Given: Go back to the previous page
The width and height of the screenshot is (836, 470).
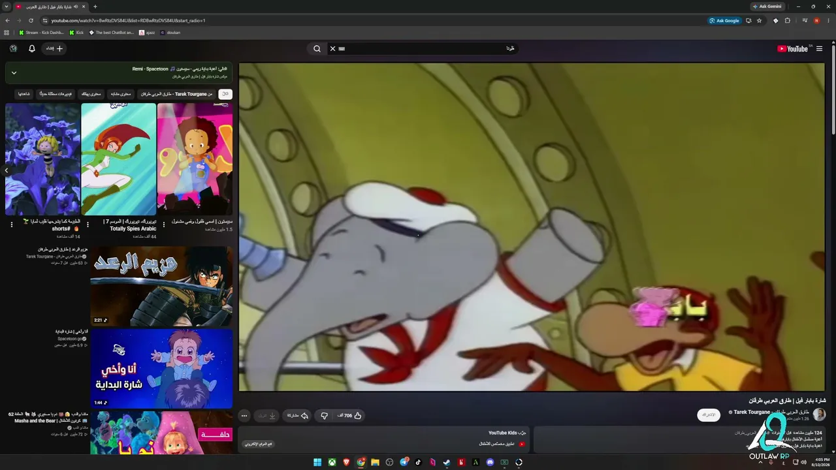Looking at the screenshot, I should click(7, 20).
